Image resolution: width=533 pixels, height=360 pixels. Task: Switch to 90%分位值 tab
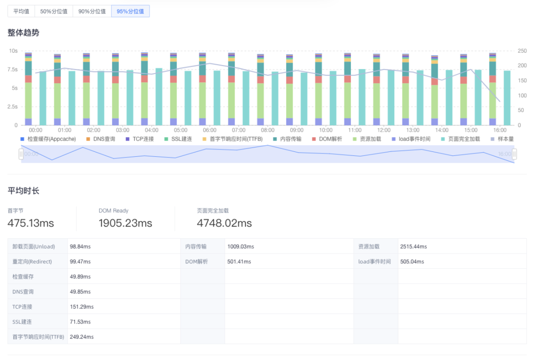92,11
